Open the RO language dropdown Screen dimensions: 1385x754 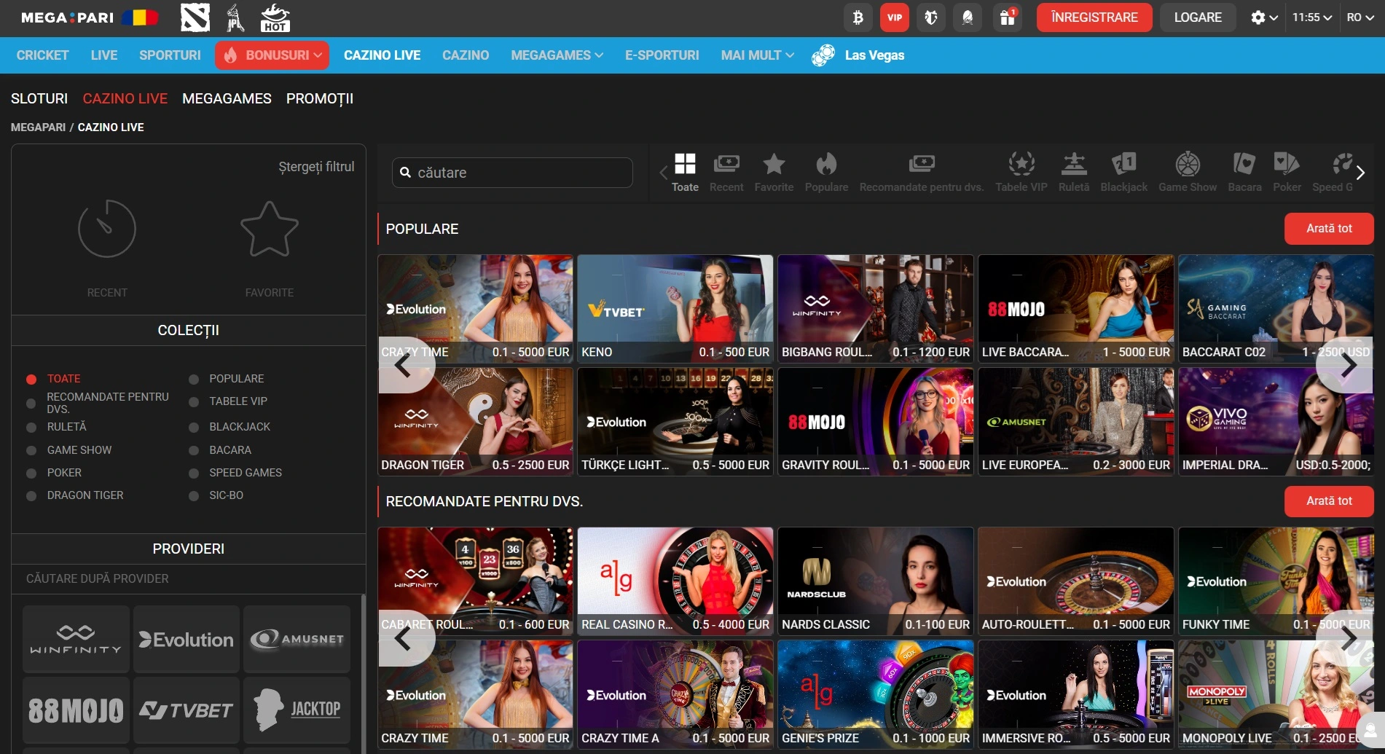point(1360,17)
